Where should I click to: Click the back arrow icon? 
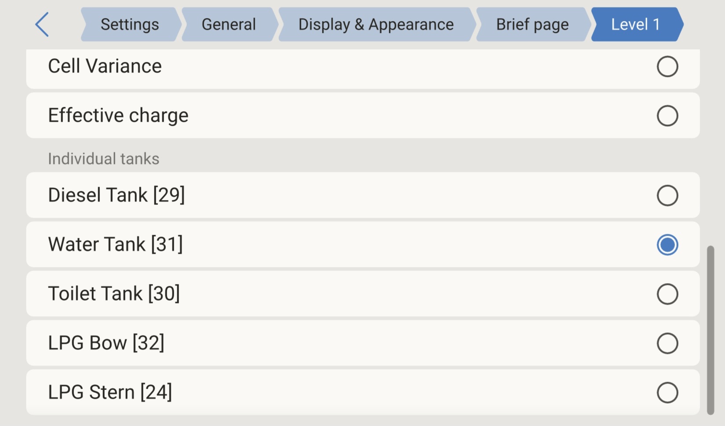(42, 25)
